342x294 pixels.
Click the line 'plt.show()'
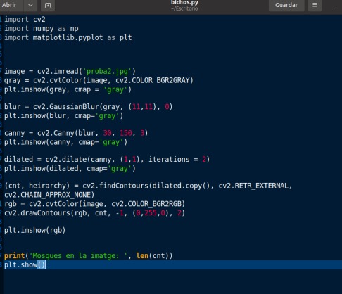(25, 265)
